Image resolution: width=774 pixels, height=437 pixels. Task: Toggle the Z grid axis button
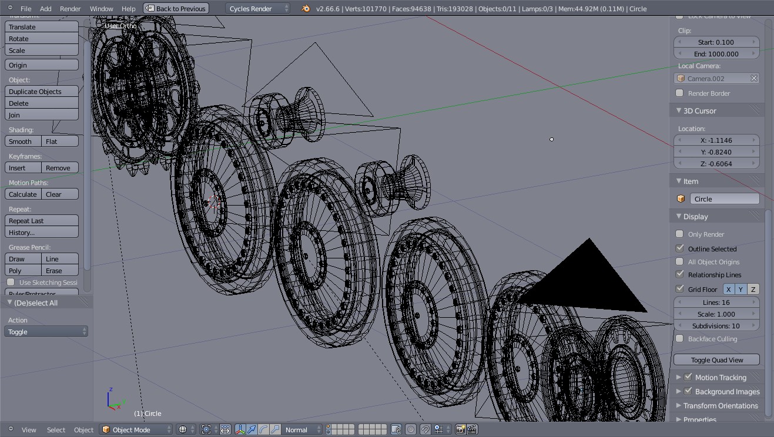point(753,289)
